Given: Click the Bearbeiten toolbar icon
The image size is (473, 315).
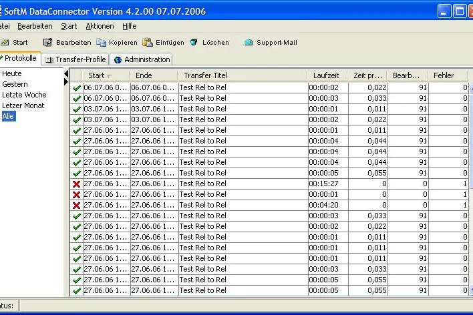Looking at the screenshot, I should [x=47, y=43].
